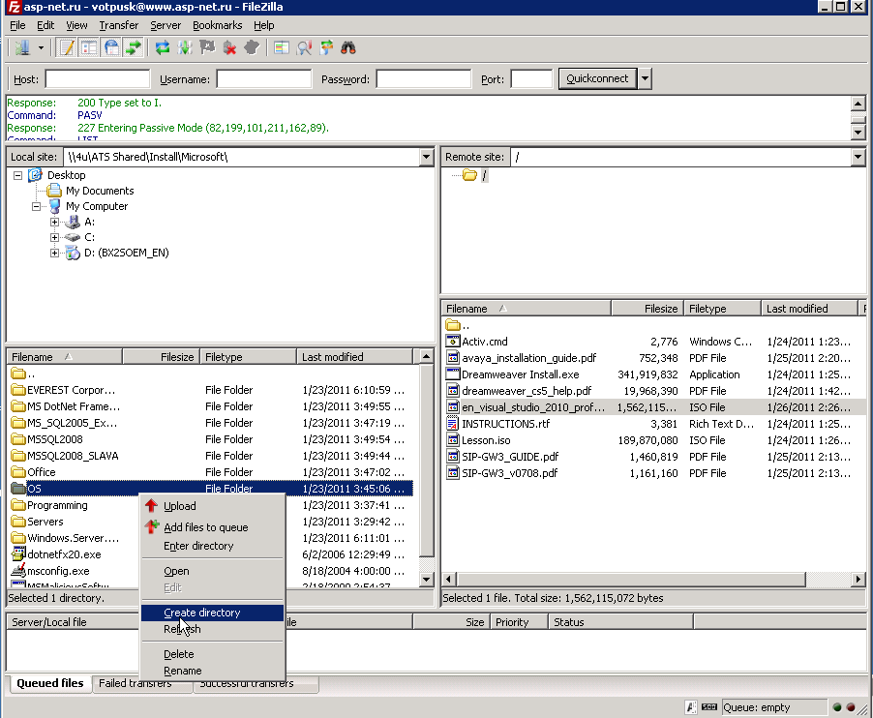Select the msconfig.exe file icon

(18, 571)
